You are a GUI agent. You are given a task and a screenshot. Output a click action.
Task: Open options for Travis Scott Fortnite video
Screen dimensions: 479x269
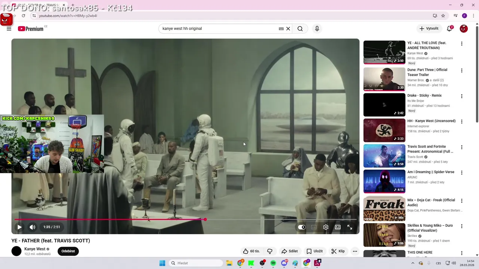pos(462,147)
